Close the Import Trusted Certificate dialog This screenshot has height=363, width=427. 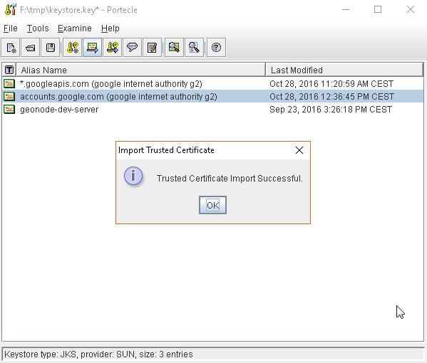tap(299, 150)
